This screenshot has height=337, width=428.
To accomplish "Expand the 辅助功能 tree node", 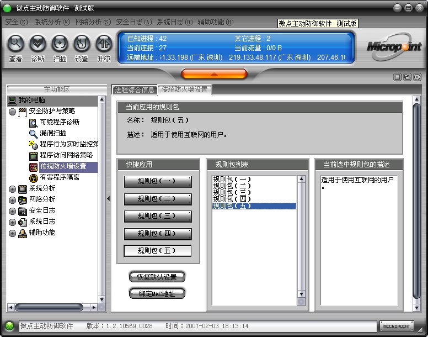I will point(12,233).
